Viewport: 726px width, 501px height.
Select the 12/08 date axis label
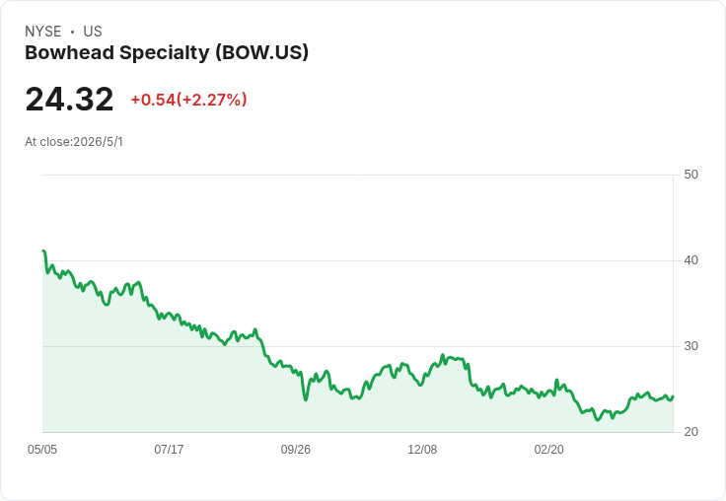coord(422,449)
